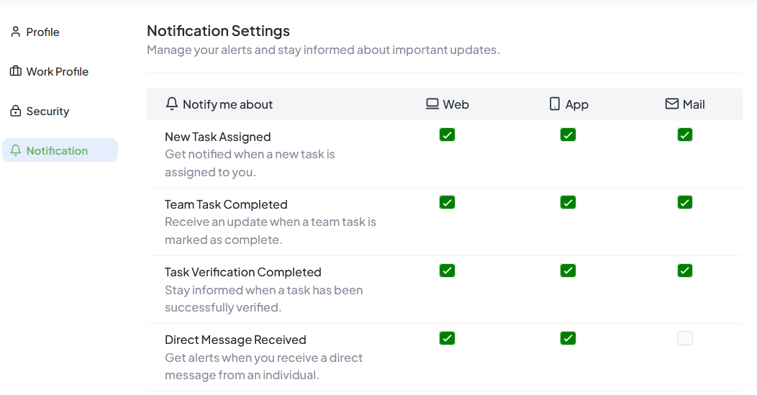Image resolution: width=757 pixels, height=395 pixels.
Task: Go to the Work Profile section
Action: coord(57,71)
